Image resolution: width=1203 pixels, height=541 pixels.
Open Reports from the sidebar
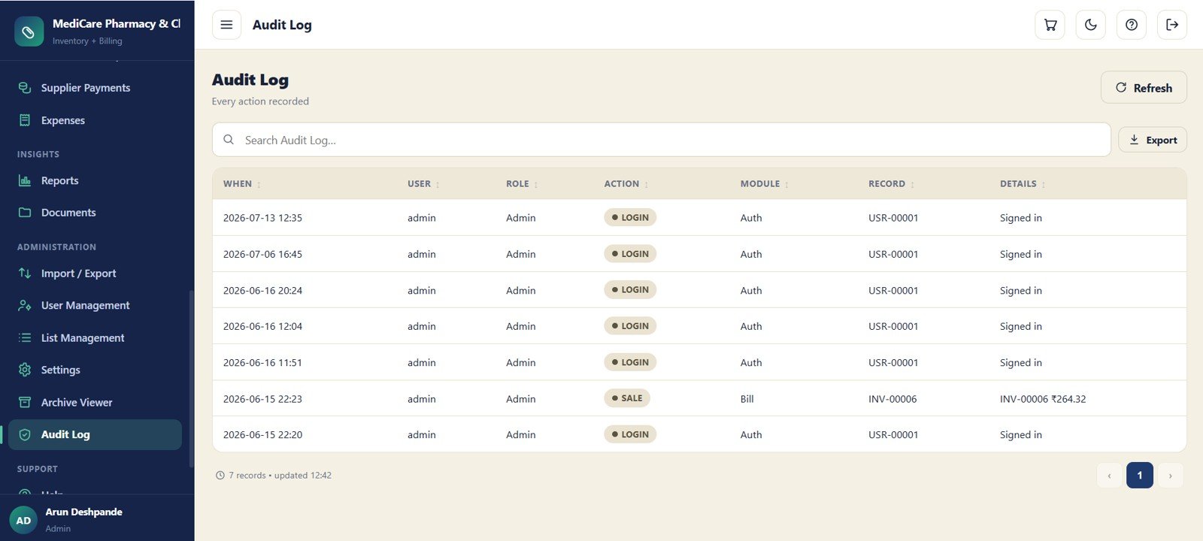60,180
